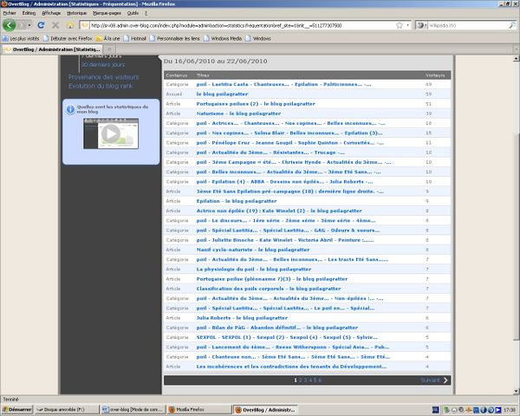Open the Hotmail bookmark

[x=135, y=38]
